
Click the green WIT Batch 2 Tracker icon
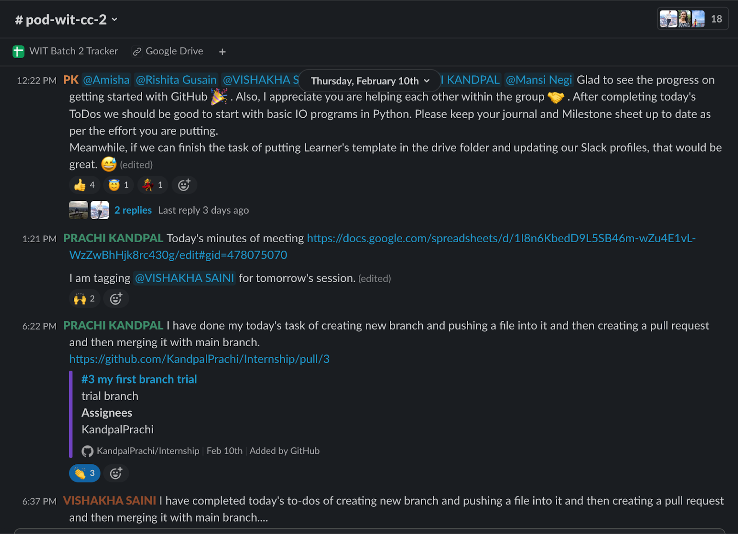(x=18, y=51)
